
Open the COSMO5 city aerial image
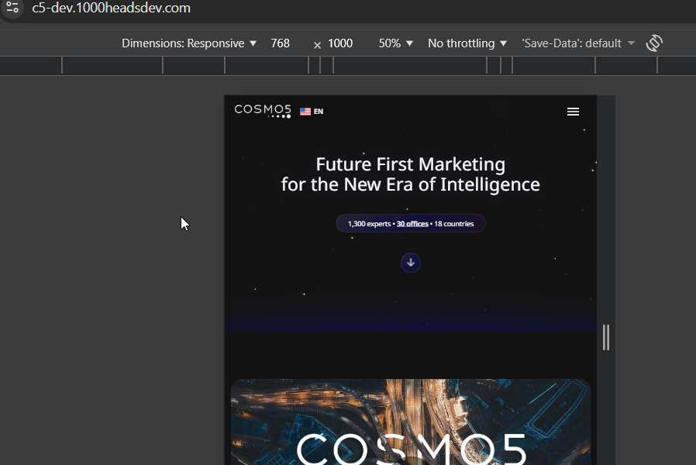click(411, 422)
